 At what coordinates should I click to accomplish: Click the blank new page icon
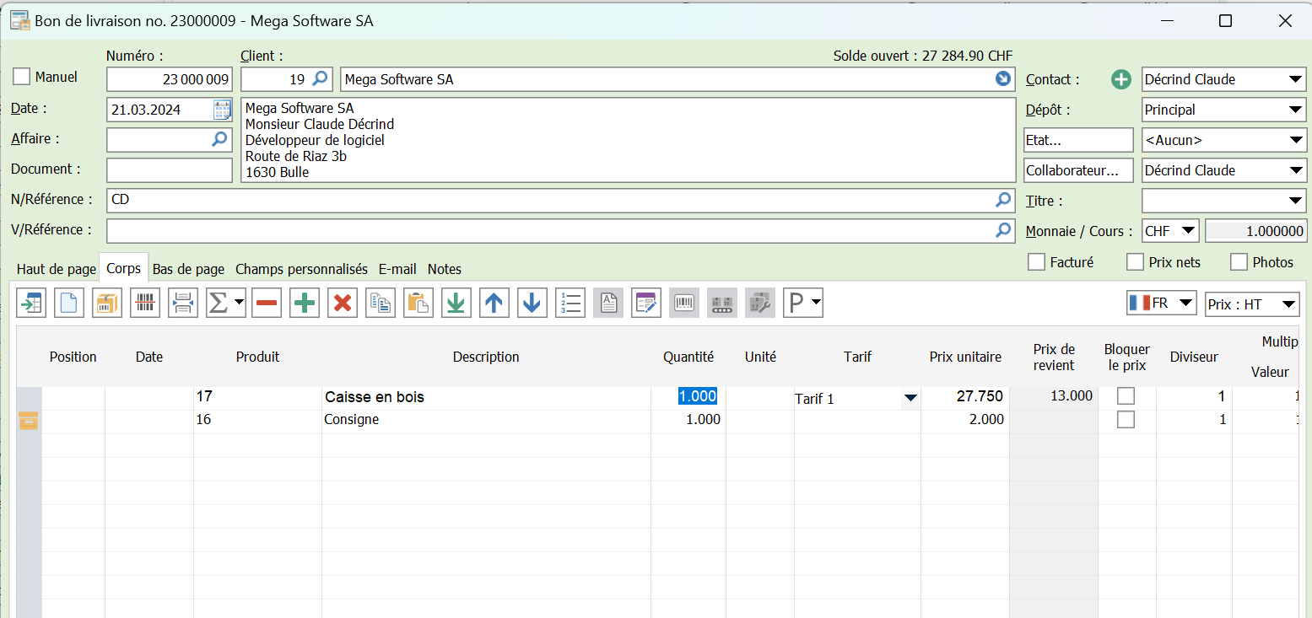pyautogui.click(x=69, y=303)
